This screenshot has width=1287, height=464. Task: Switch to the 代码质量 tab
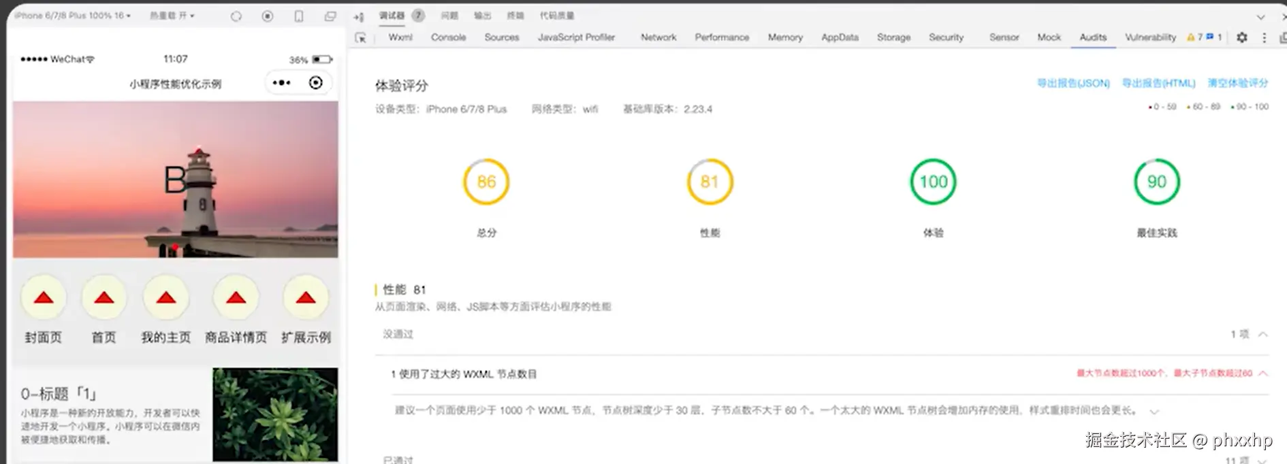pos(557,16)
